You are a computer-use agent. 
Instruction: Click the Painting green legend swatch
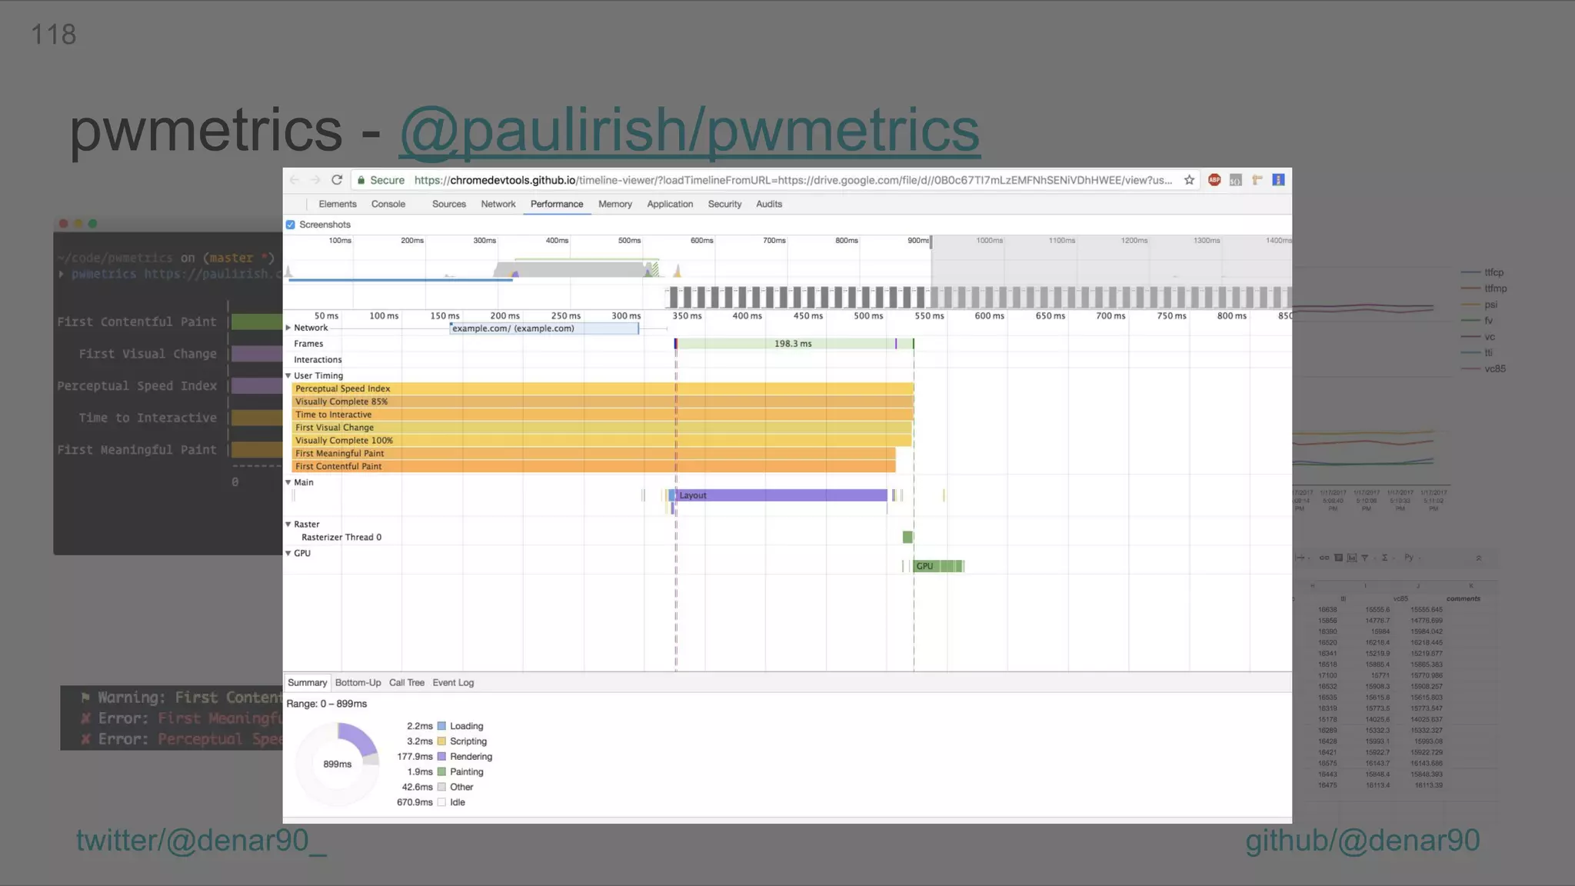442,772
